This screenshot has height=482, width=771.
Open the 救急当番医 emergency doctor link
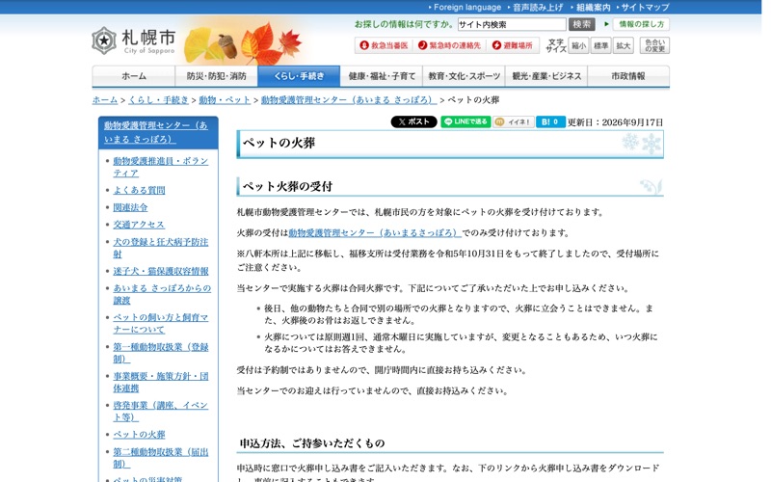pos(384,45)
